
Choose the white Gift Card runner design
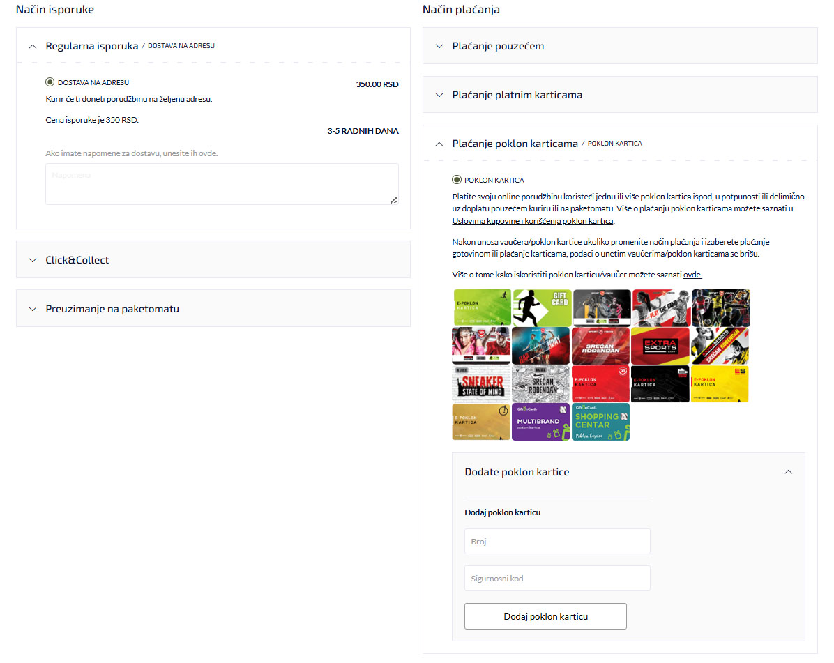tap(541, 307)
